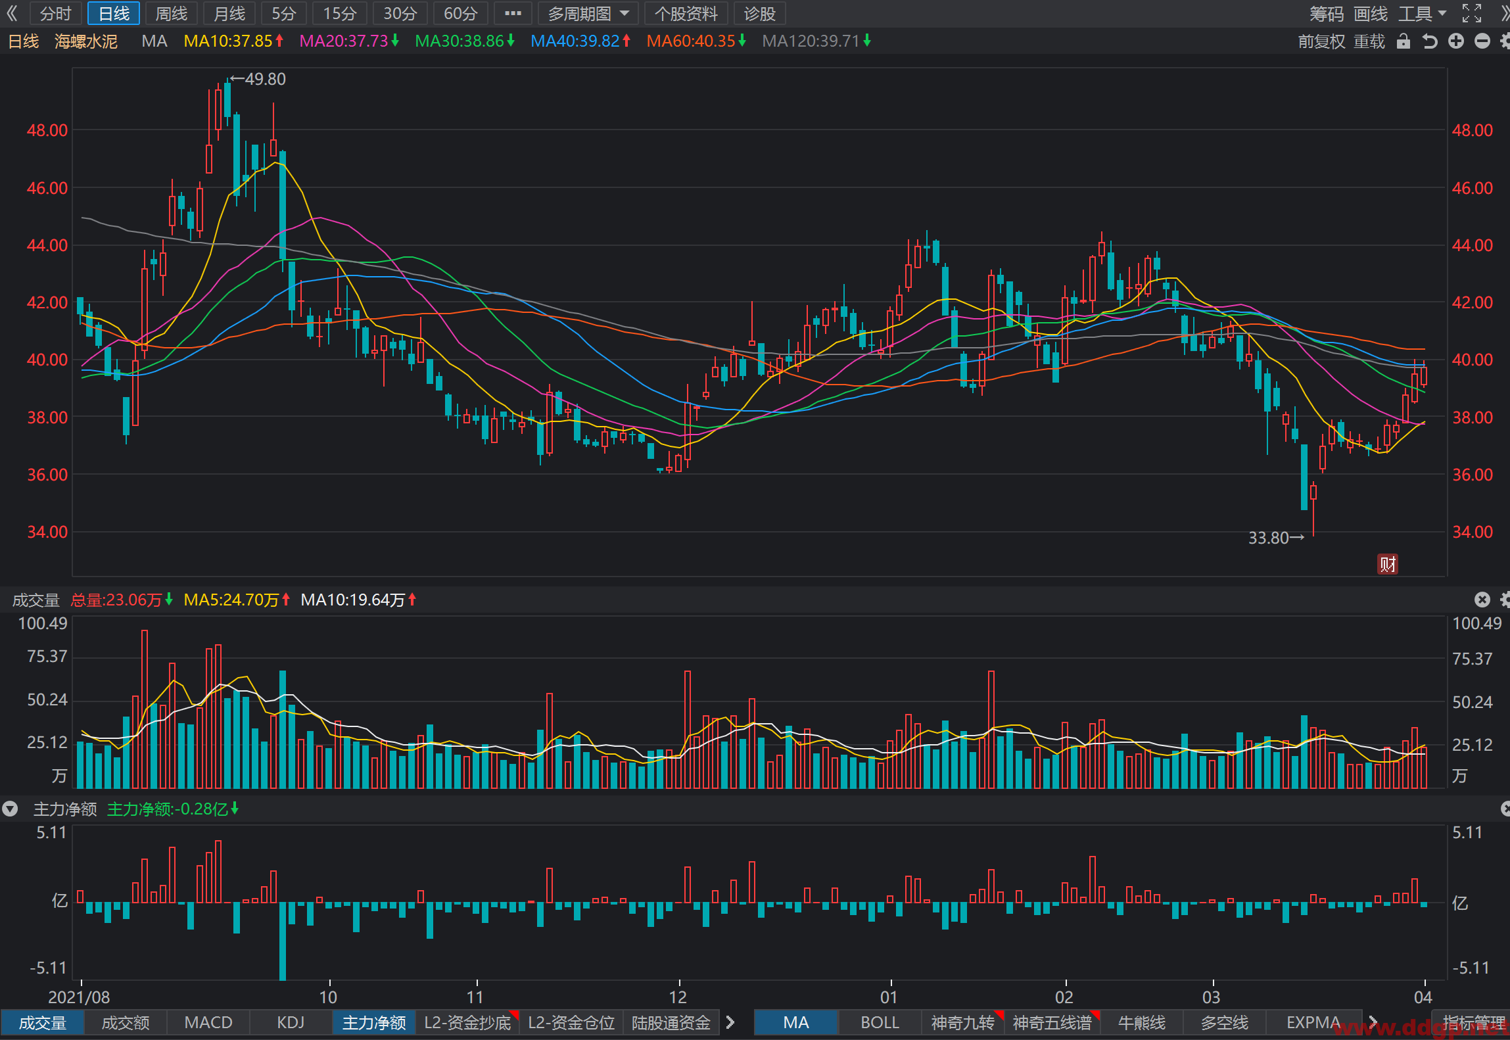The height and width of the screenshot is (1040, 1510).
Task: Show more sub-indicators with right chevron
Action: click(x=730, y=1023)
